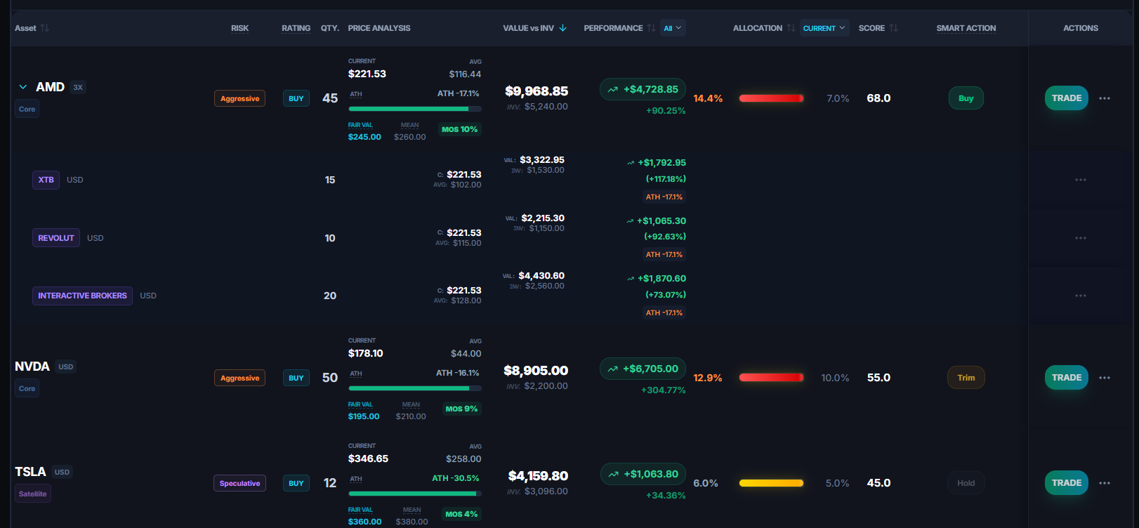This screenshot has width=1139, height=528.
Task: Click the trend icon beside XTB's +$1,792.95
Action: pos(631,163)
